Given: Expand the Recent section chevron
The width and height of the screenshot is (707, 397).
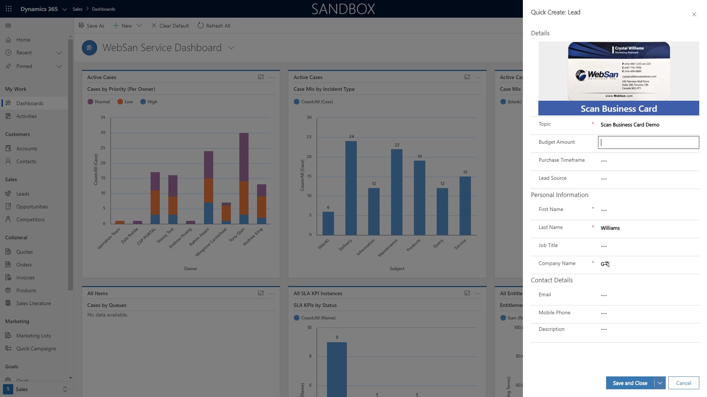Looking at the screenshot, I should coord(59,53).
